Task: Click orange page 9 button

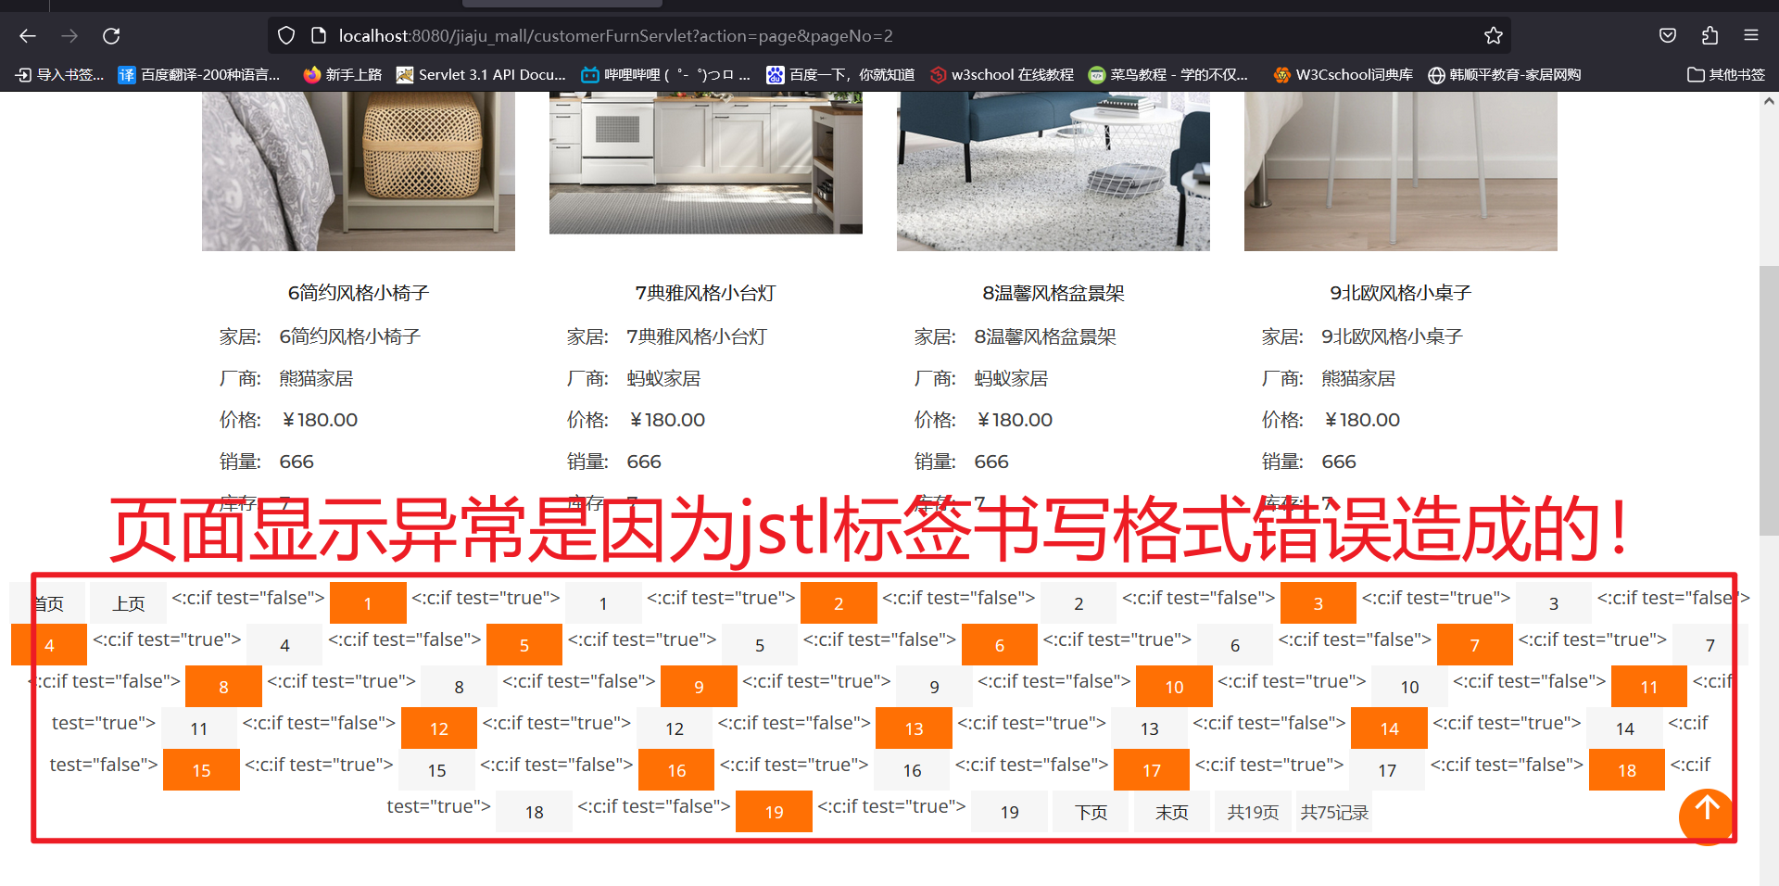Action: [699, 687]
